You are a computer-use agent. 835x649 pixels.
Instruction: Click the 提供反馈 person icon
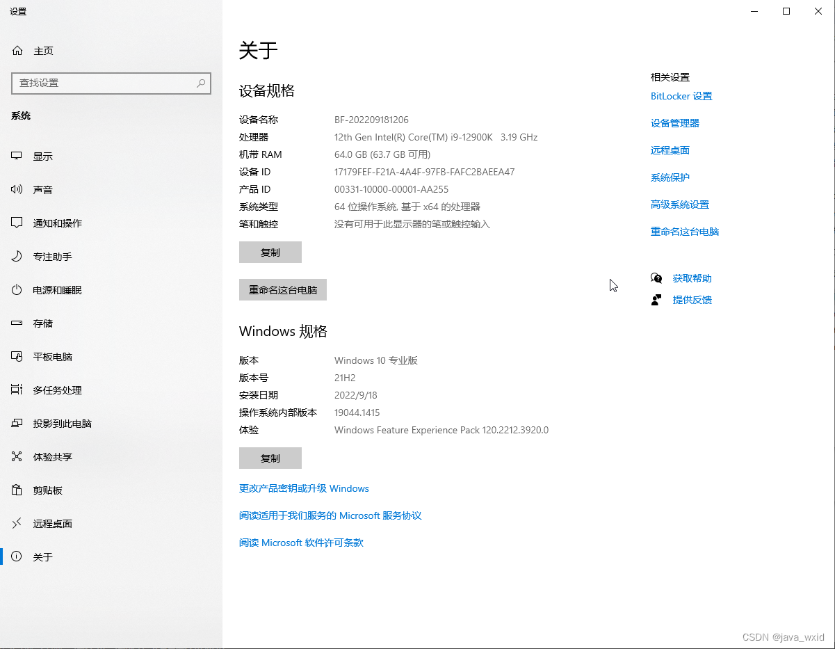pos(656,300)
